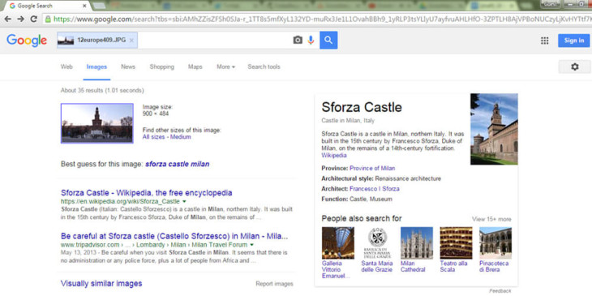Go back with the browser back arrow
Image resolution: width=592 pixels, height=296 pixels.
[8, 19]
